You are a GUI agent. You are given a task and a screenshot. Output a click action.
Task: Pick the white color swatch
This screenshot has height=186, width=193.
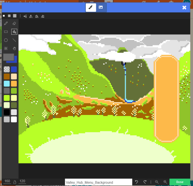point(14,119)
